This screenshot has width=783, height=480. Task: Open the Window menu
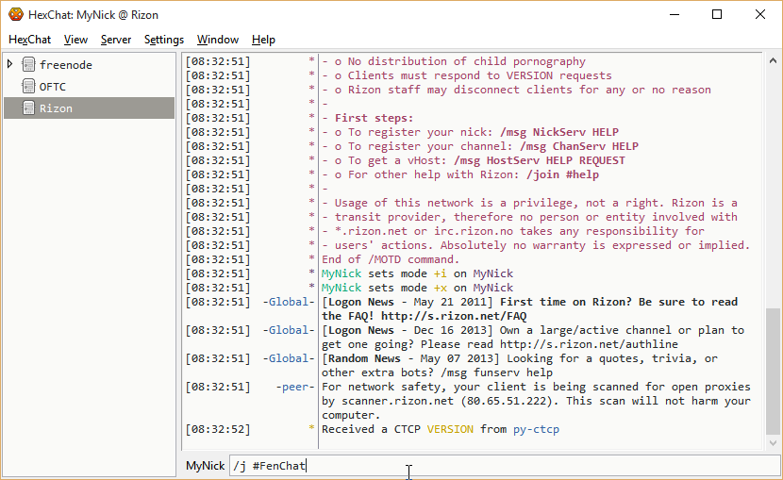[218, 40]
